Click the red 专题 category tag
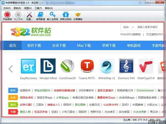 pos(13,112)
